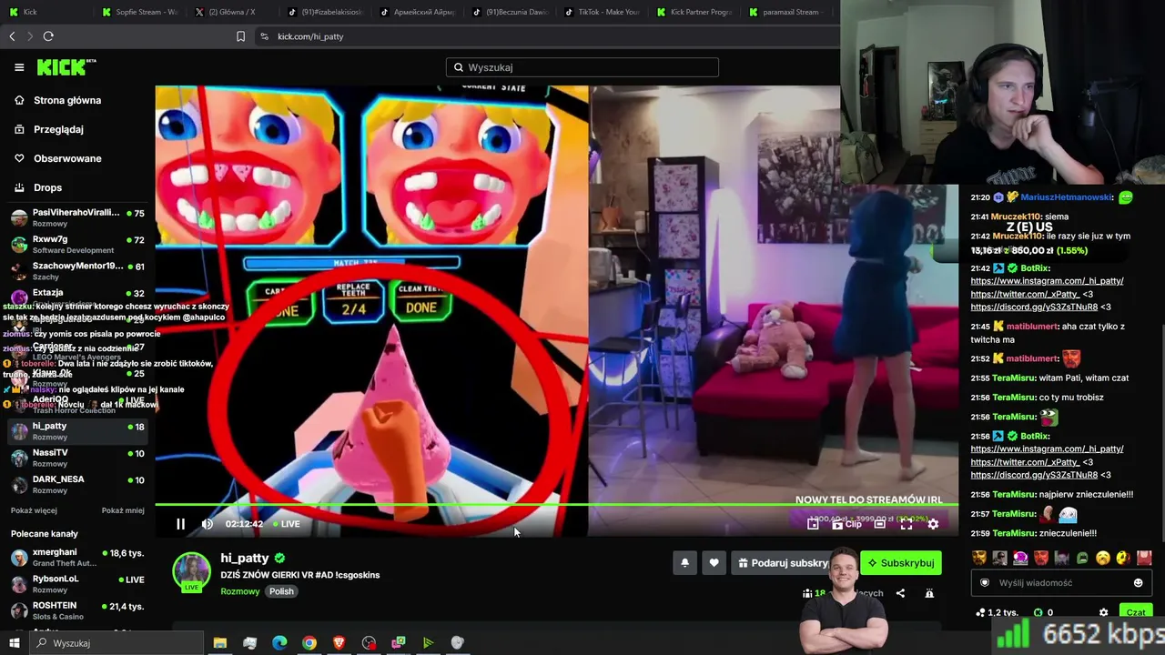Collapse list with Pokaż mniej

point(123,510)
